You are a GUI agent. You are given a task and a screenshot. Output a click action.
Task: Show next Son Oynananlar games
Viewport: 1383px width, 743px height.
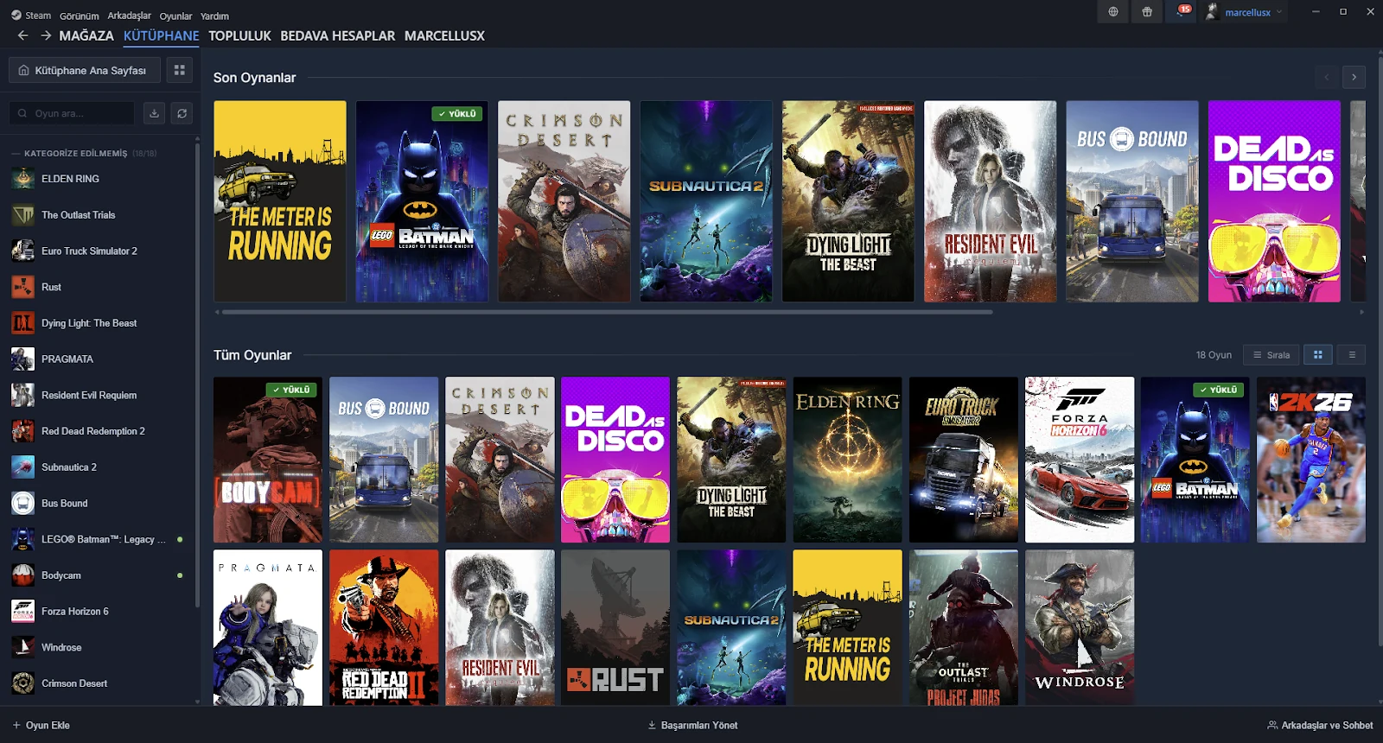pyautogui.click(x=1354, y=77)
